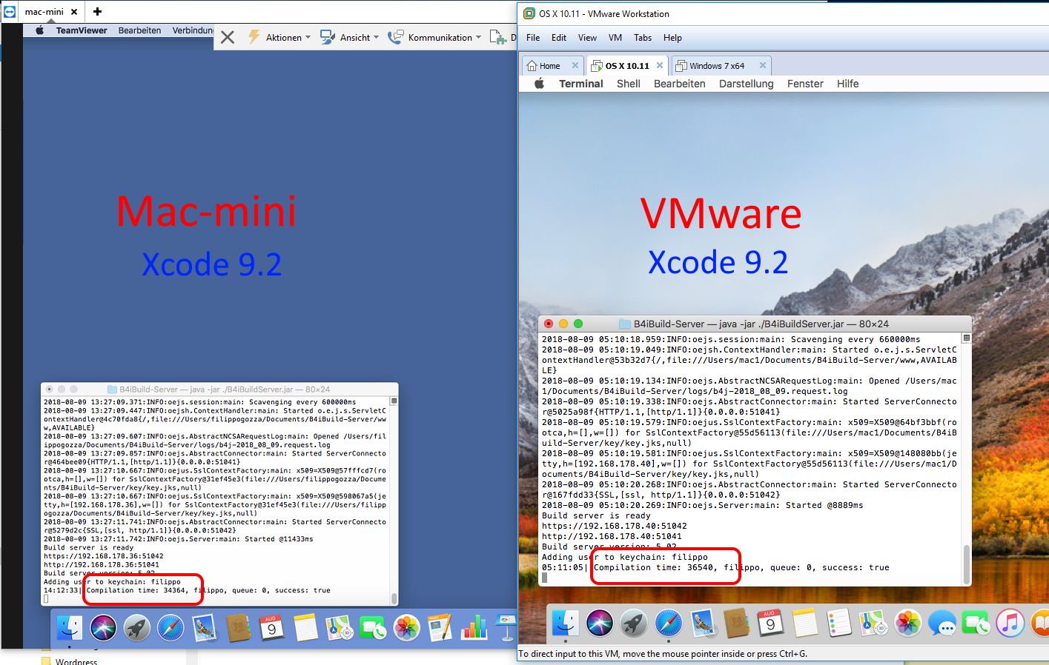1049x665 pixels.
Task: Open Bearbeiten menu on Mac-mini menu bar
Action: tap(139, 30)
